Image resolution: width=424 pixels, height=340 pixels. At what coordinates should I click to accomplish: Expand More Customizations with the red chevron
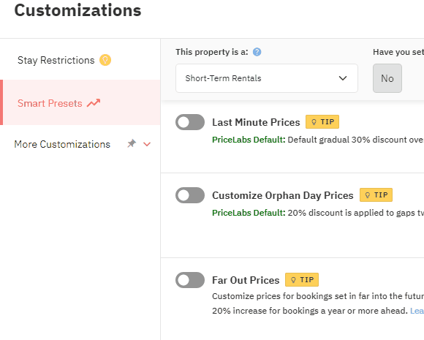(147, 144)
